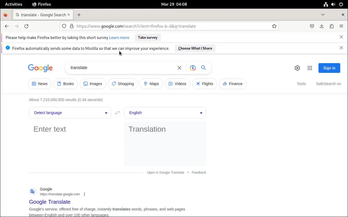
Task: Select the Books search filter
Action: (x=66, y=84)
